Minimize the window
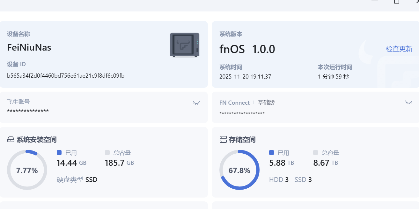This screenshot has height=209, width=419. (375, 1)
